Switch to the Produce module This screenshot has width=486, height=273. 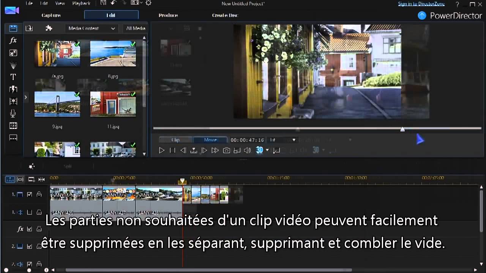168,15
